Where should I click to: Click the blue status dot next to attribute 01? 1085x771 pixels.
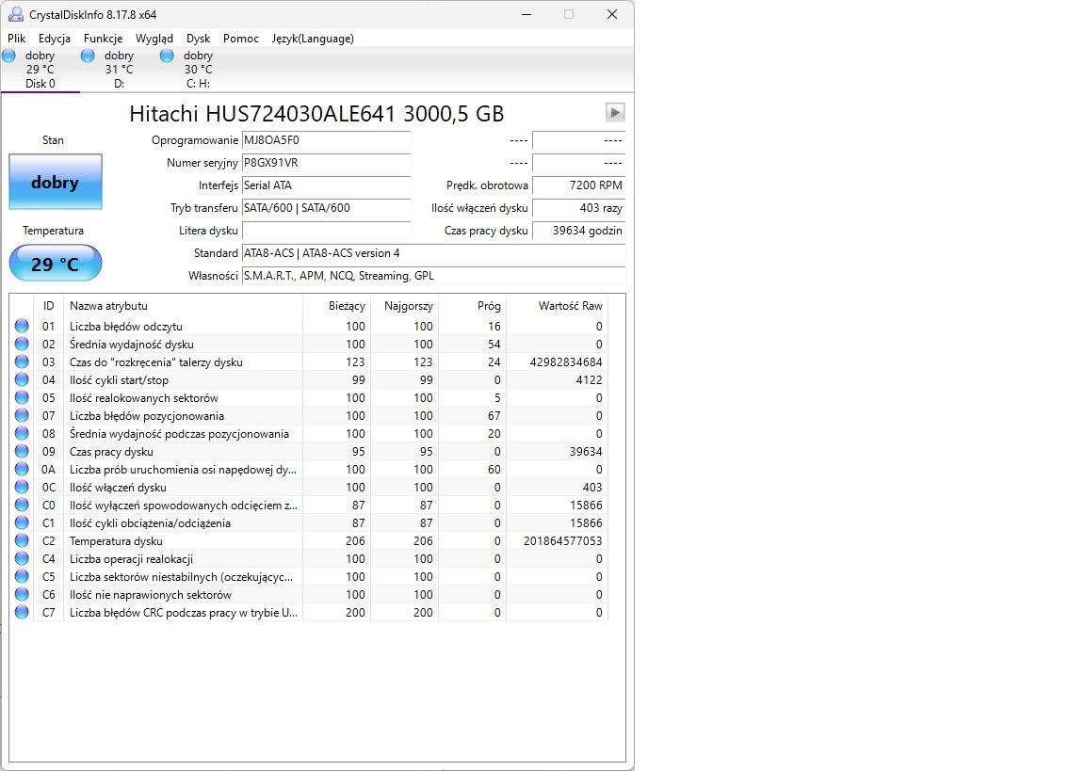pyautogui.click(x=21, y=326)
